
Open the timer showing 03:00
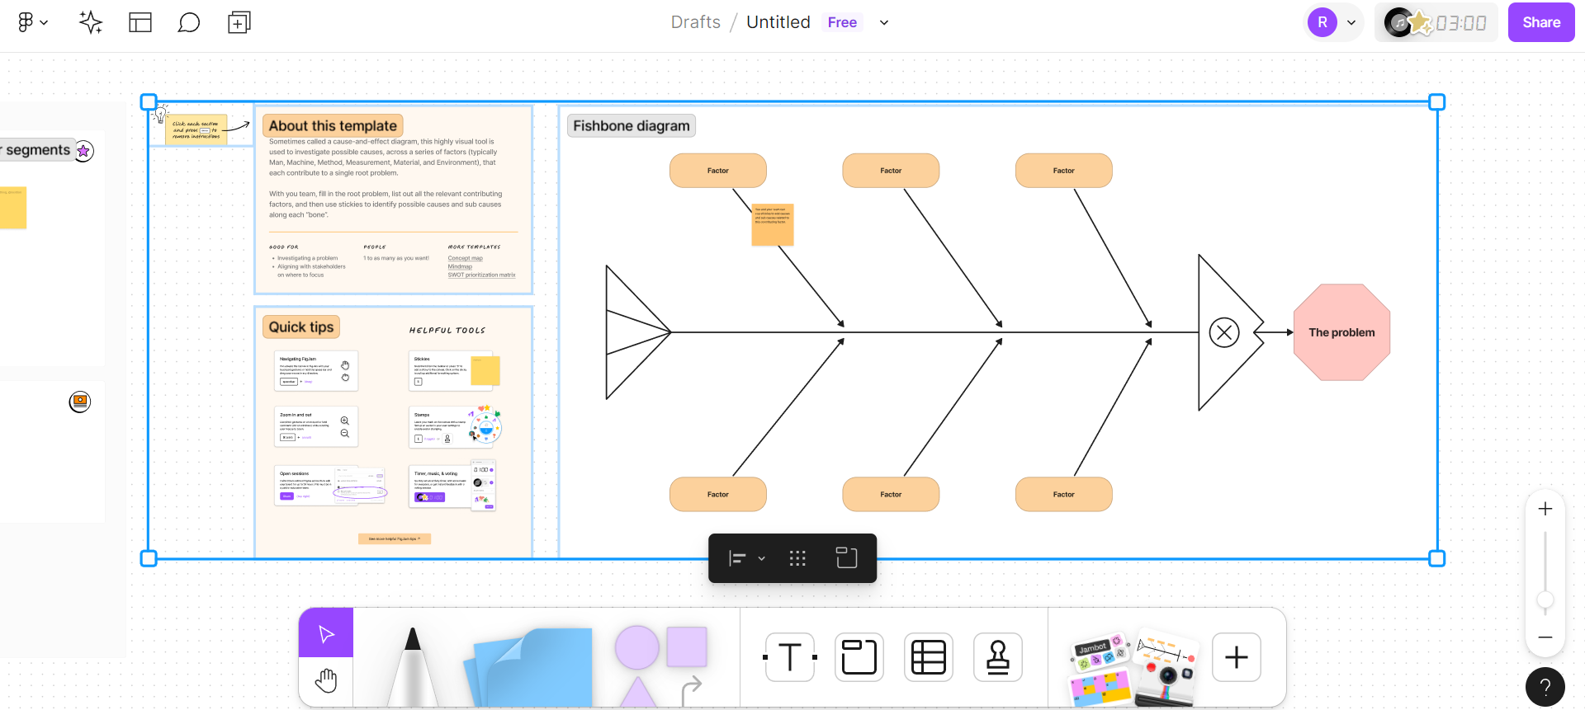1460,23
